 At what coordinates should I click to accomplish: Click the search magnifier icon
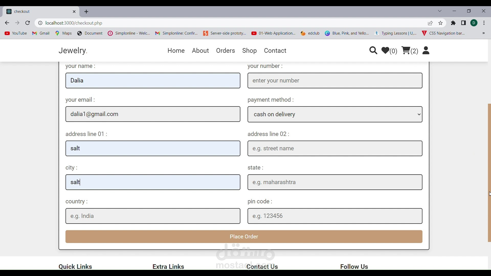tap(373, 51)
